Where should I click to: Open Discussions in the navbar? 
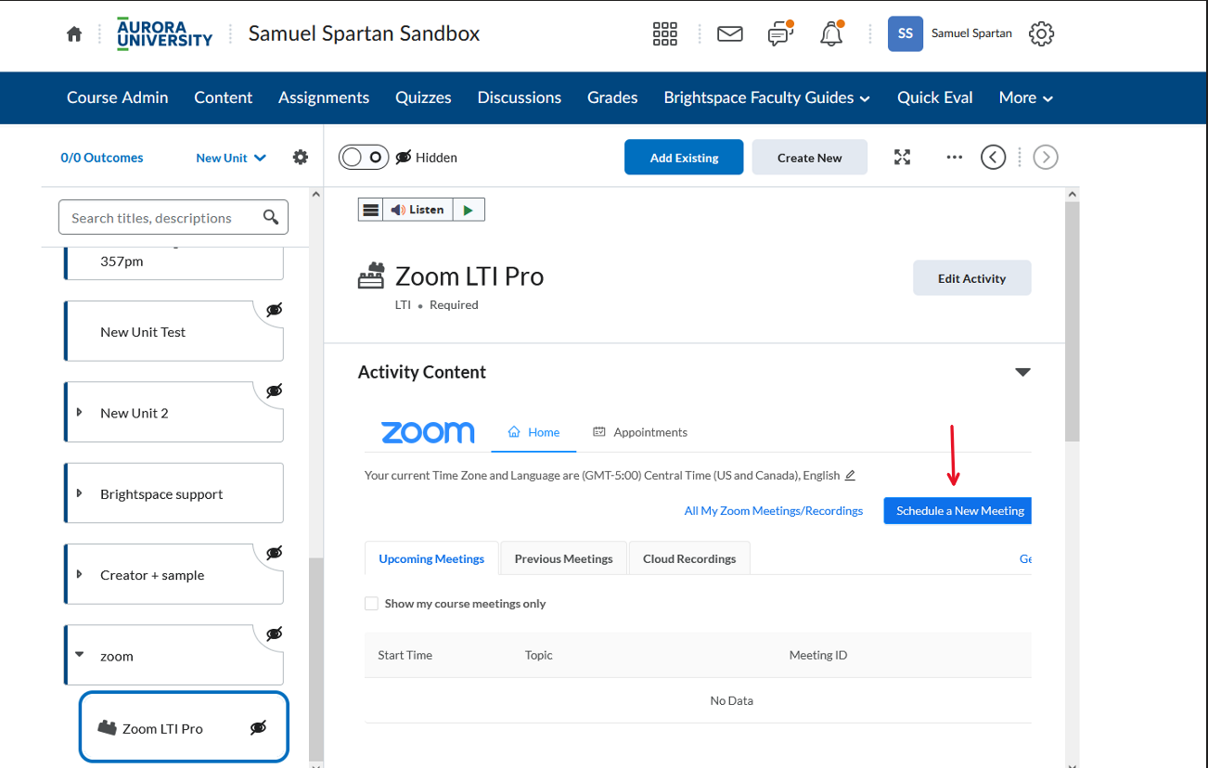520,97
